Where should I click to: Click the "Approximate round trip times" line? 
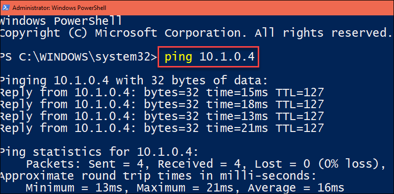(x=158, y=176)
